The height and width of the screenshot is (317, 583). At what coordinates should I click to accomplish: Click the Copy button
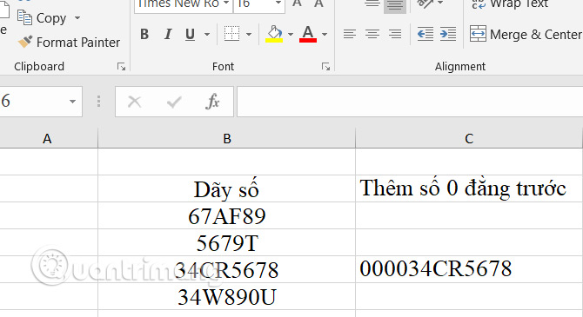42,18
